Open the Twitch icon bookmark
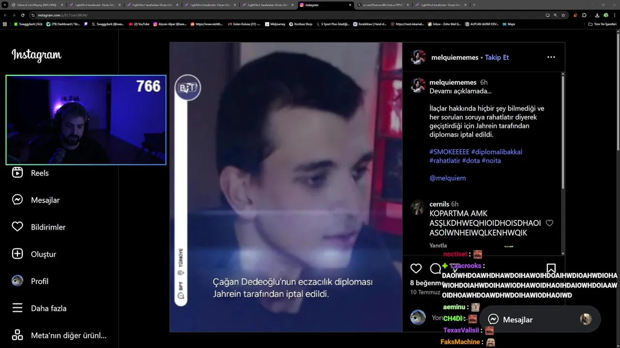Image resolution: width=620 pixels, height=348 pixels. (x=85, y=24)
